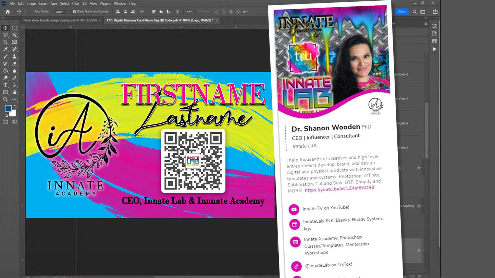495x278 pixels.
Task: Toggle Quick Mask mode
Action: (5, 122)
